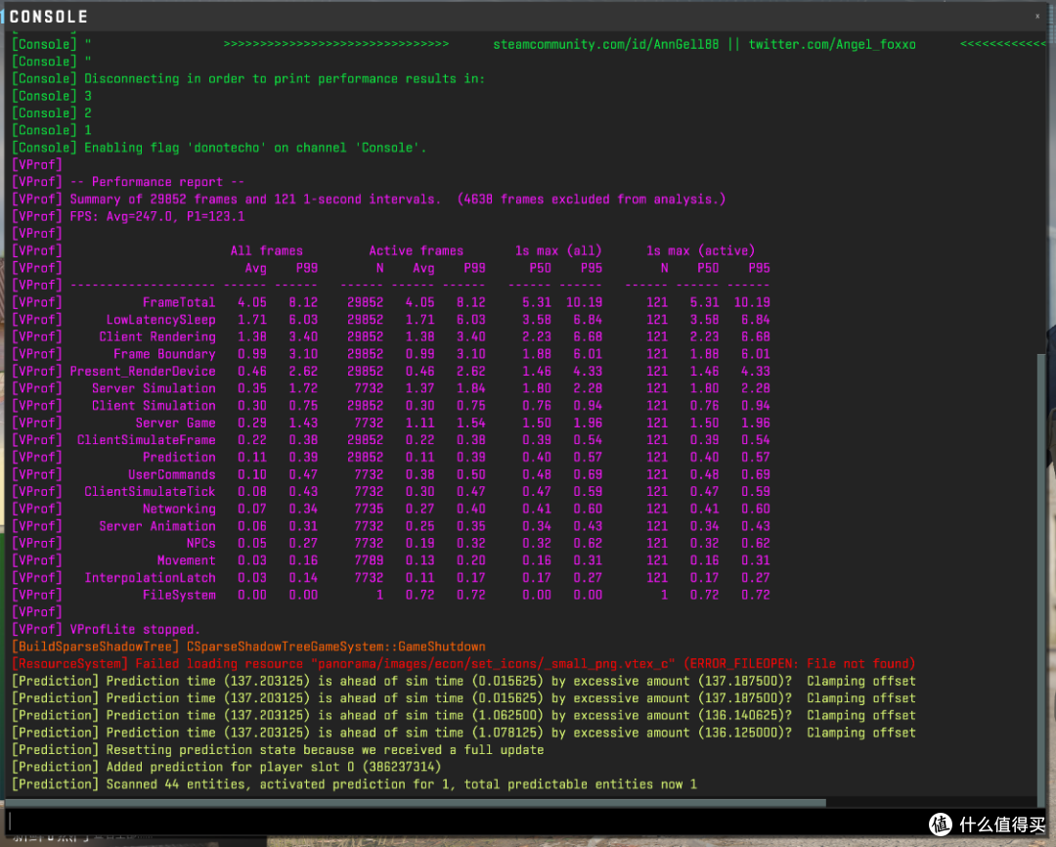Click the 'Present_RenderDevice' row label

click(x=143, y=372)
